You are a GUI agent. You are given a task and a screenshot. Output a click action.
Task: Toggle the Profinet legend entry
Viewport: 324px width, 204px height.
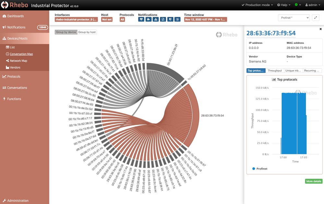point(260,169)
